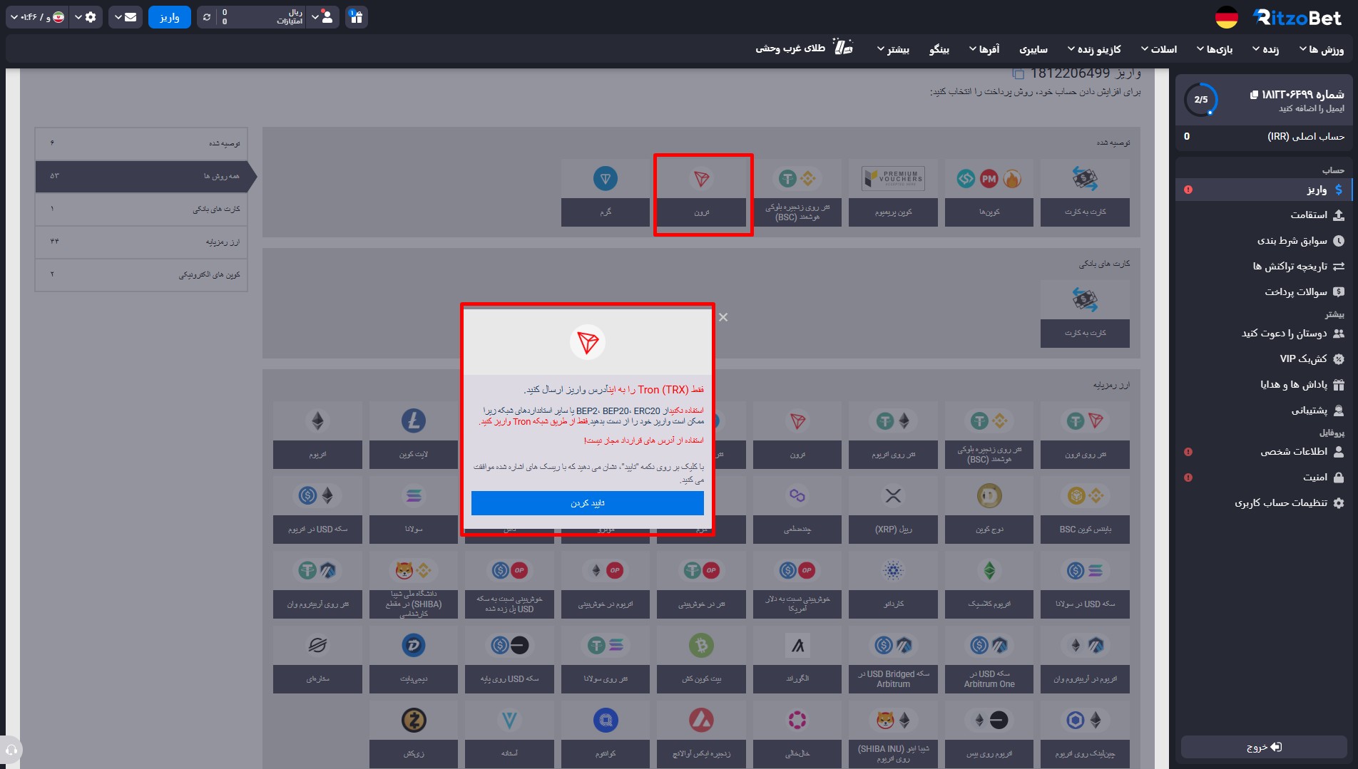Choose card-to-card under bank cards section

tap(1085, 314)
